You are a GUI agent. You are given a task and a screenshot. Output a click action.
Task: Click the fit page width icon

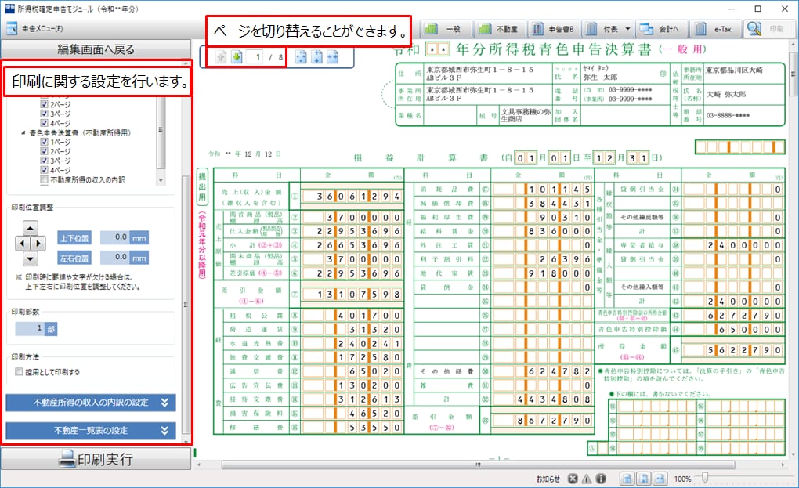[x=331, y=57]
